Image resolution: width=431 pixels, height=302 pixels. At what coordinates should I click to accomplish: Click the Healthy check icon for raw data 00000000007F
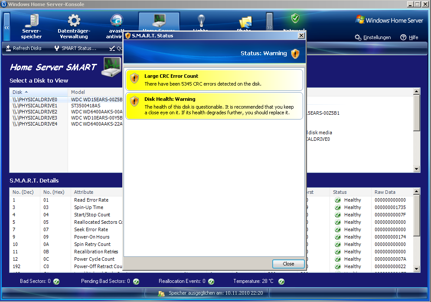click(x=338, y=215)
